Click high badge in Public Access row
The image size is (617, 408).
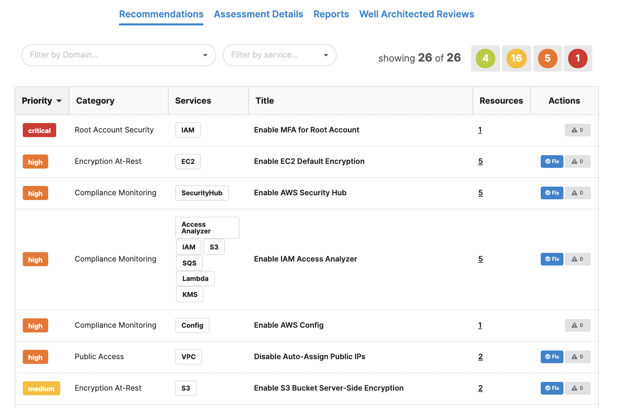[35, 357]
